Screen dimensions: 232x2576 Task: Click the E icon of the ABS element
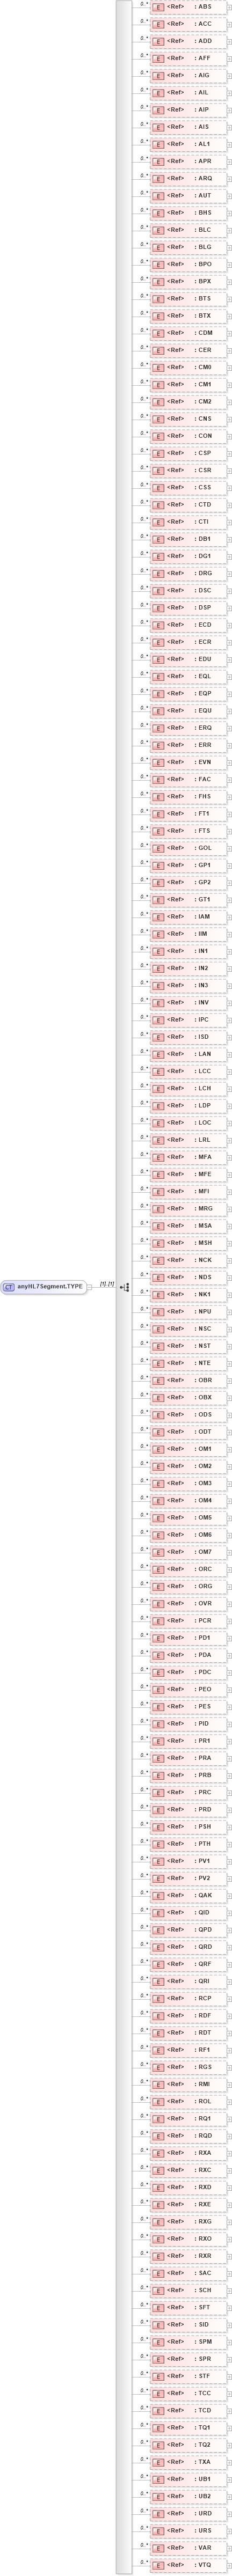coord(158,7)
